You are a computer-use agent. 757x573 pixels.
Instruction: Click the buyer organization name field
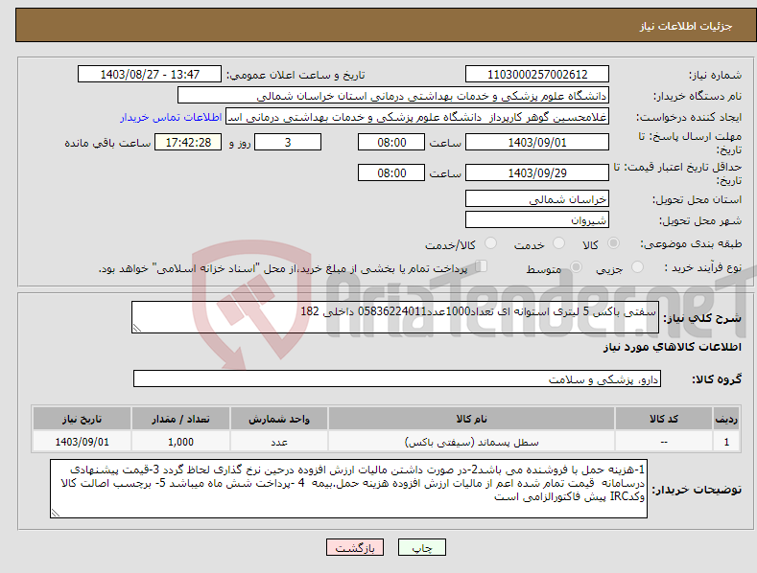coord(393,96)
